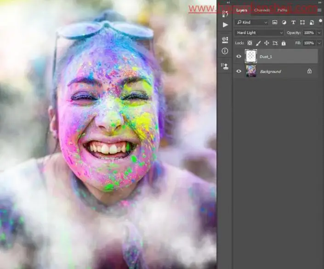The image size is (324, 269).
Task: Open the History panel icon
Action: click(x=225, y=14)
